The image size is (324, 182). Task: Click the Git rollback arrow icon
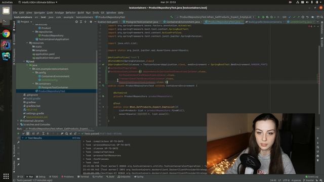point(307,17)
